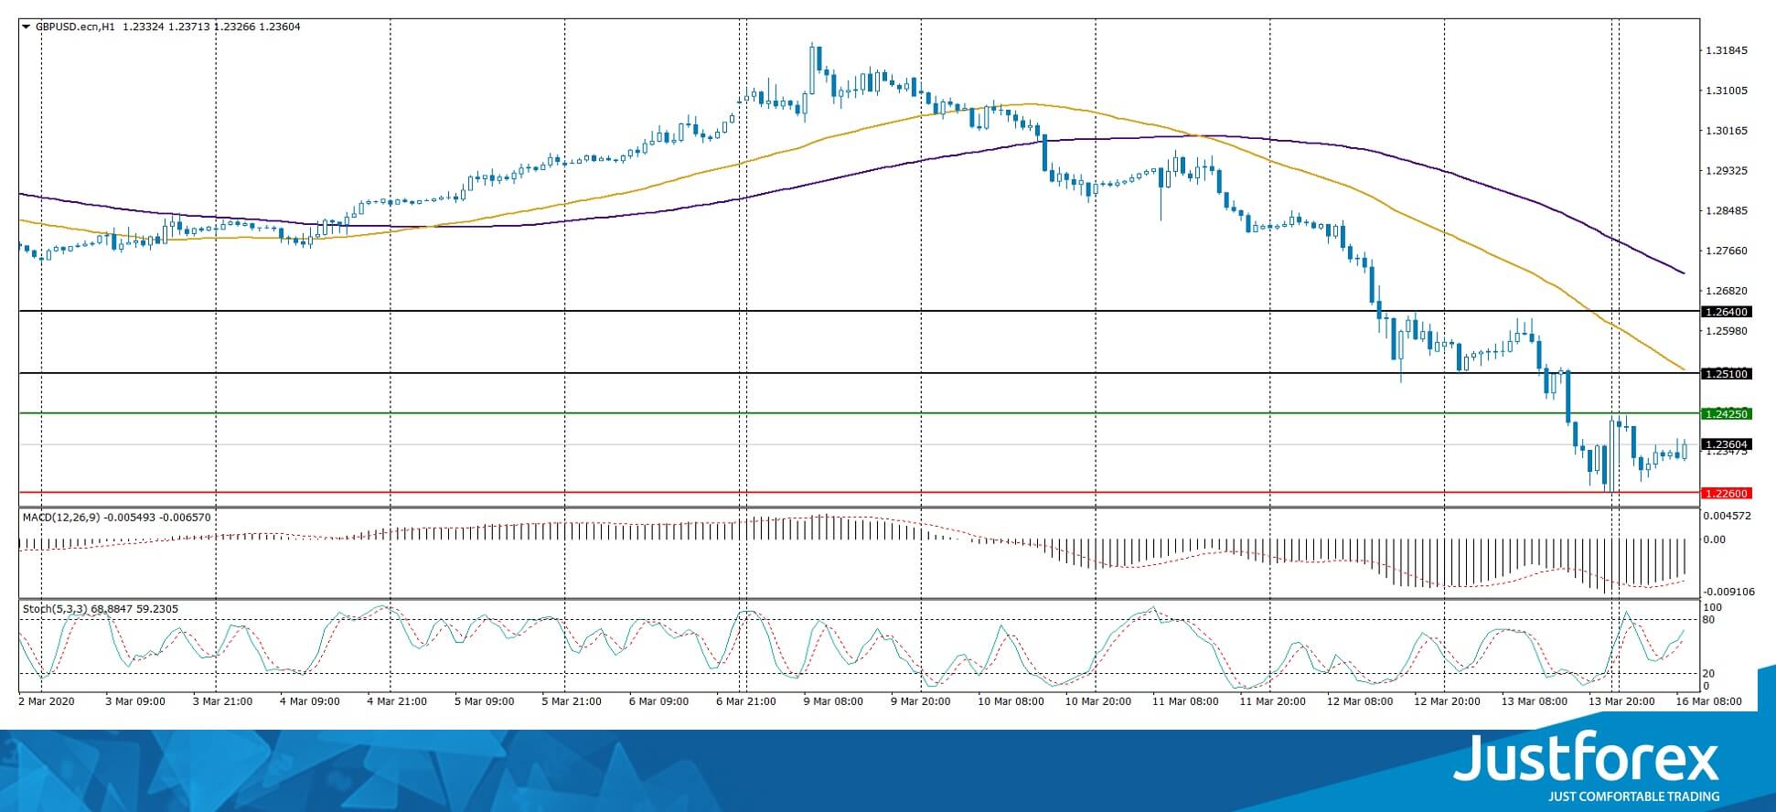The height and width of the screenshot is (812, 1776).
Task: Click the 1.26820 price scale value
Action: tap(1727, 292)
